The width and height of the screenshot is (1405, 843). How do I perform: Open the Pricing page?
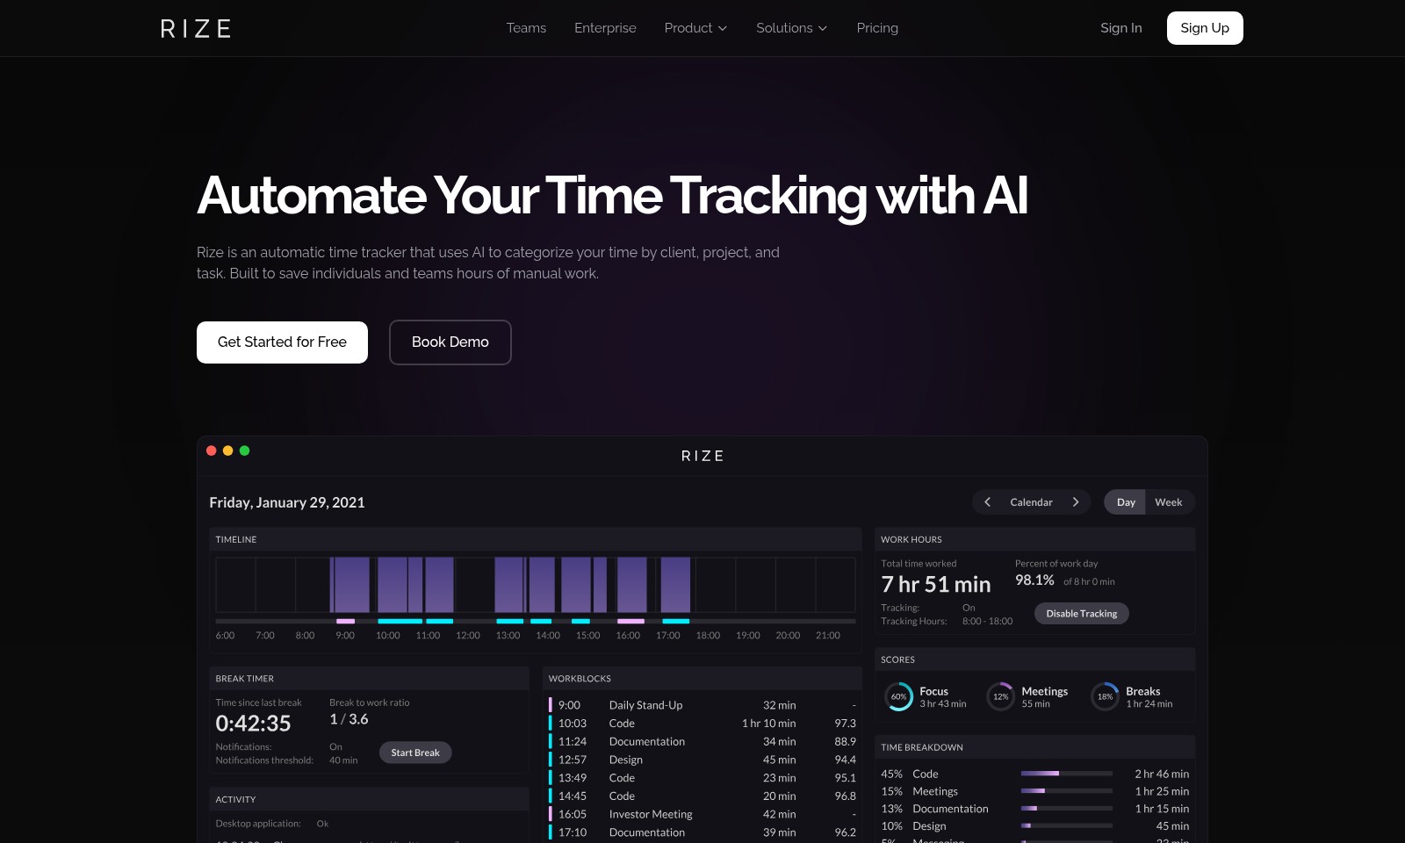[x=877, y=28]
